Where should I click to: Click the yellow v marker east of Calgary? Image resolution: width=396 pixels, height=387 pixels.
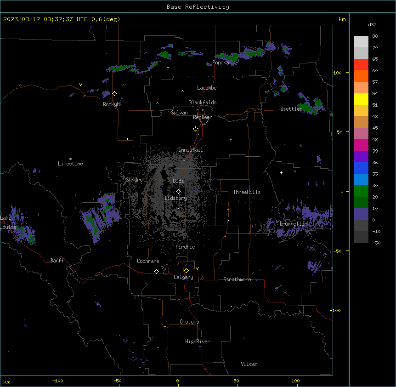(x=197, y=268)
